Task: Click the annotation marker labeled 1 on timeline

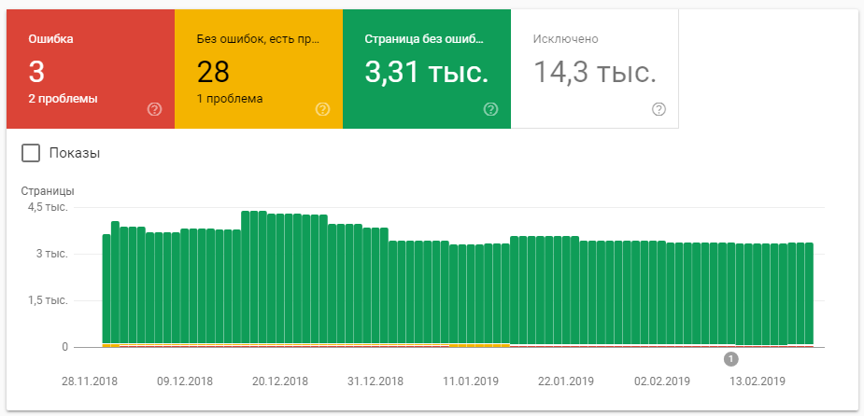Action: pyautogui.click(x=730, y=358)
